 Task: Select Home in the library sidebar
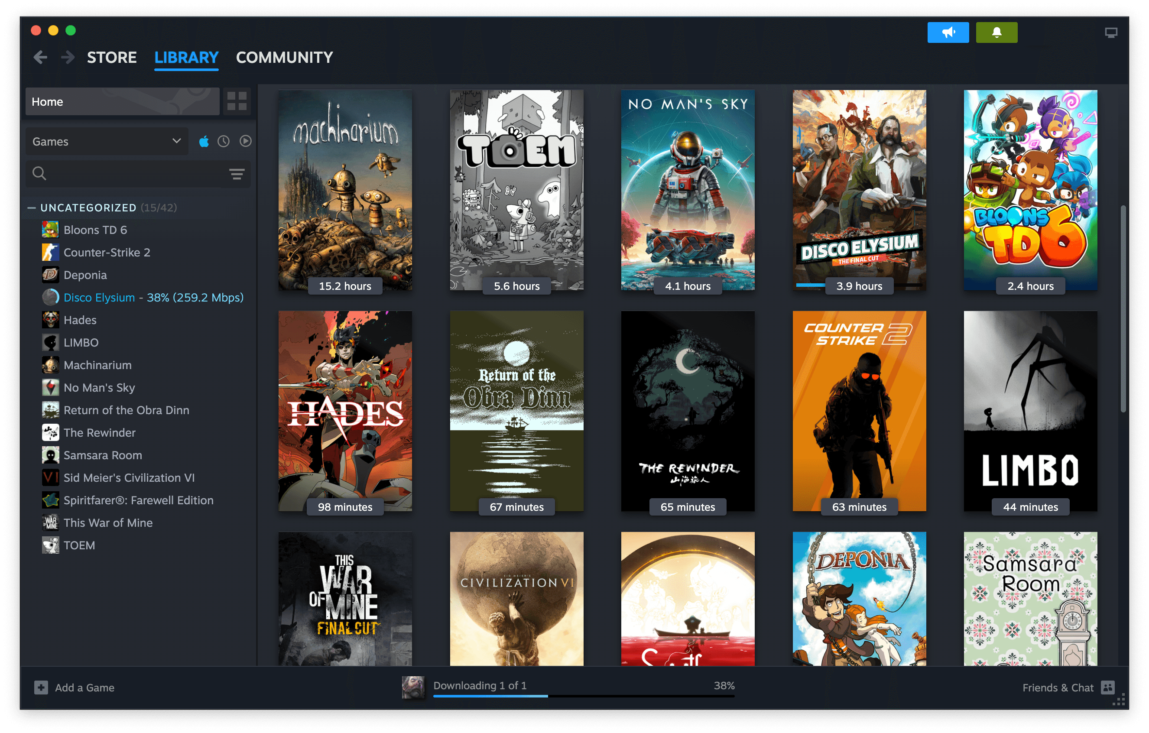tap(122, 101)
